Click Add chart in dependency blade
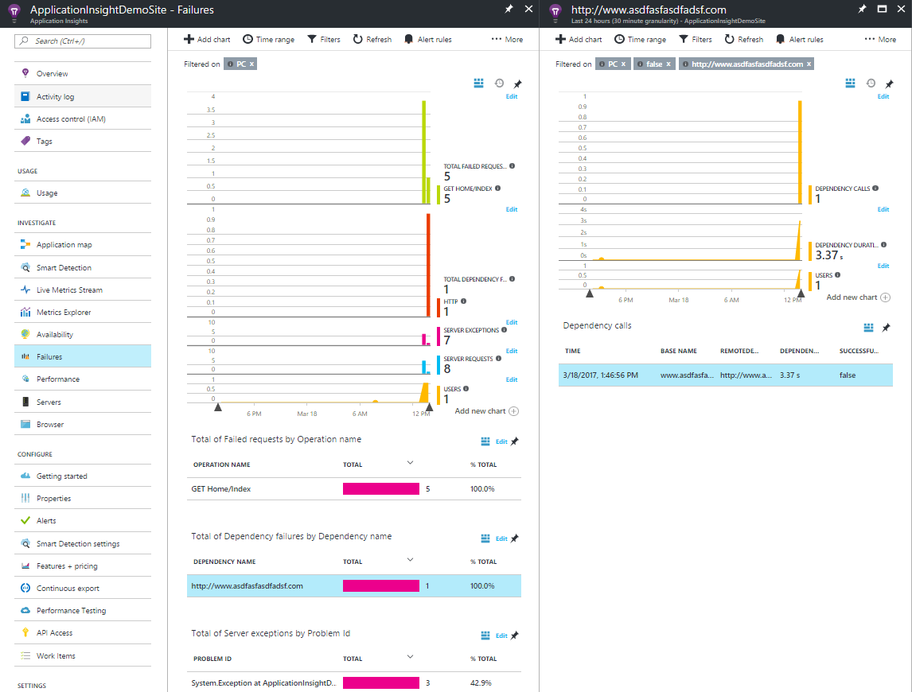The height and width of the screenshot is (692, 912). (579, 40)
